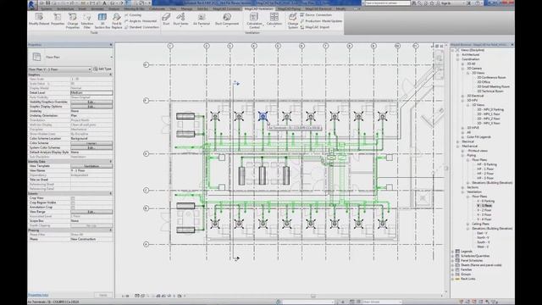
Task: Open the Architecture ribbon tab
Action: click(x=65, y=8)
